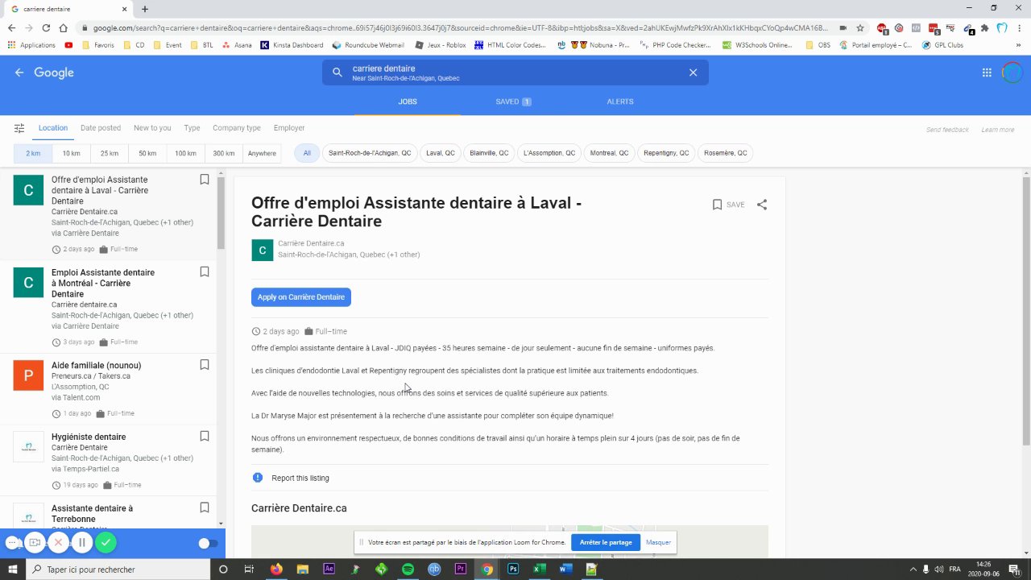Viewport: 1031px width, 580px height.
Task: Bookmark this page with the star icon
Action: pyautogui.click(x=860, y=27)
